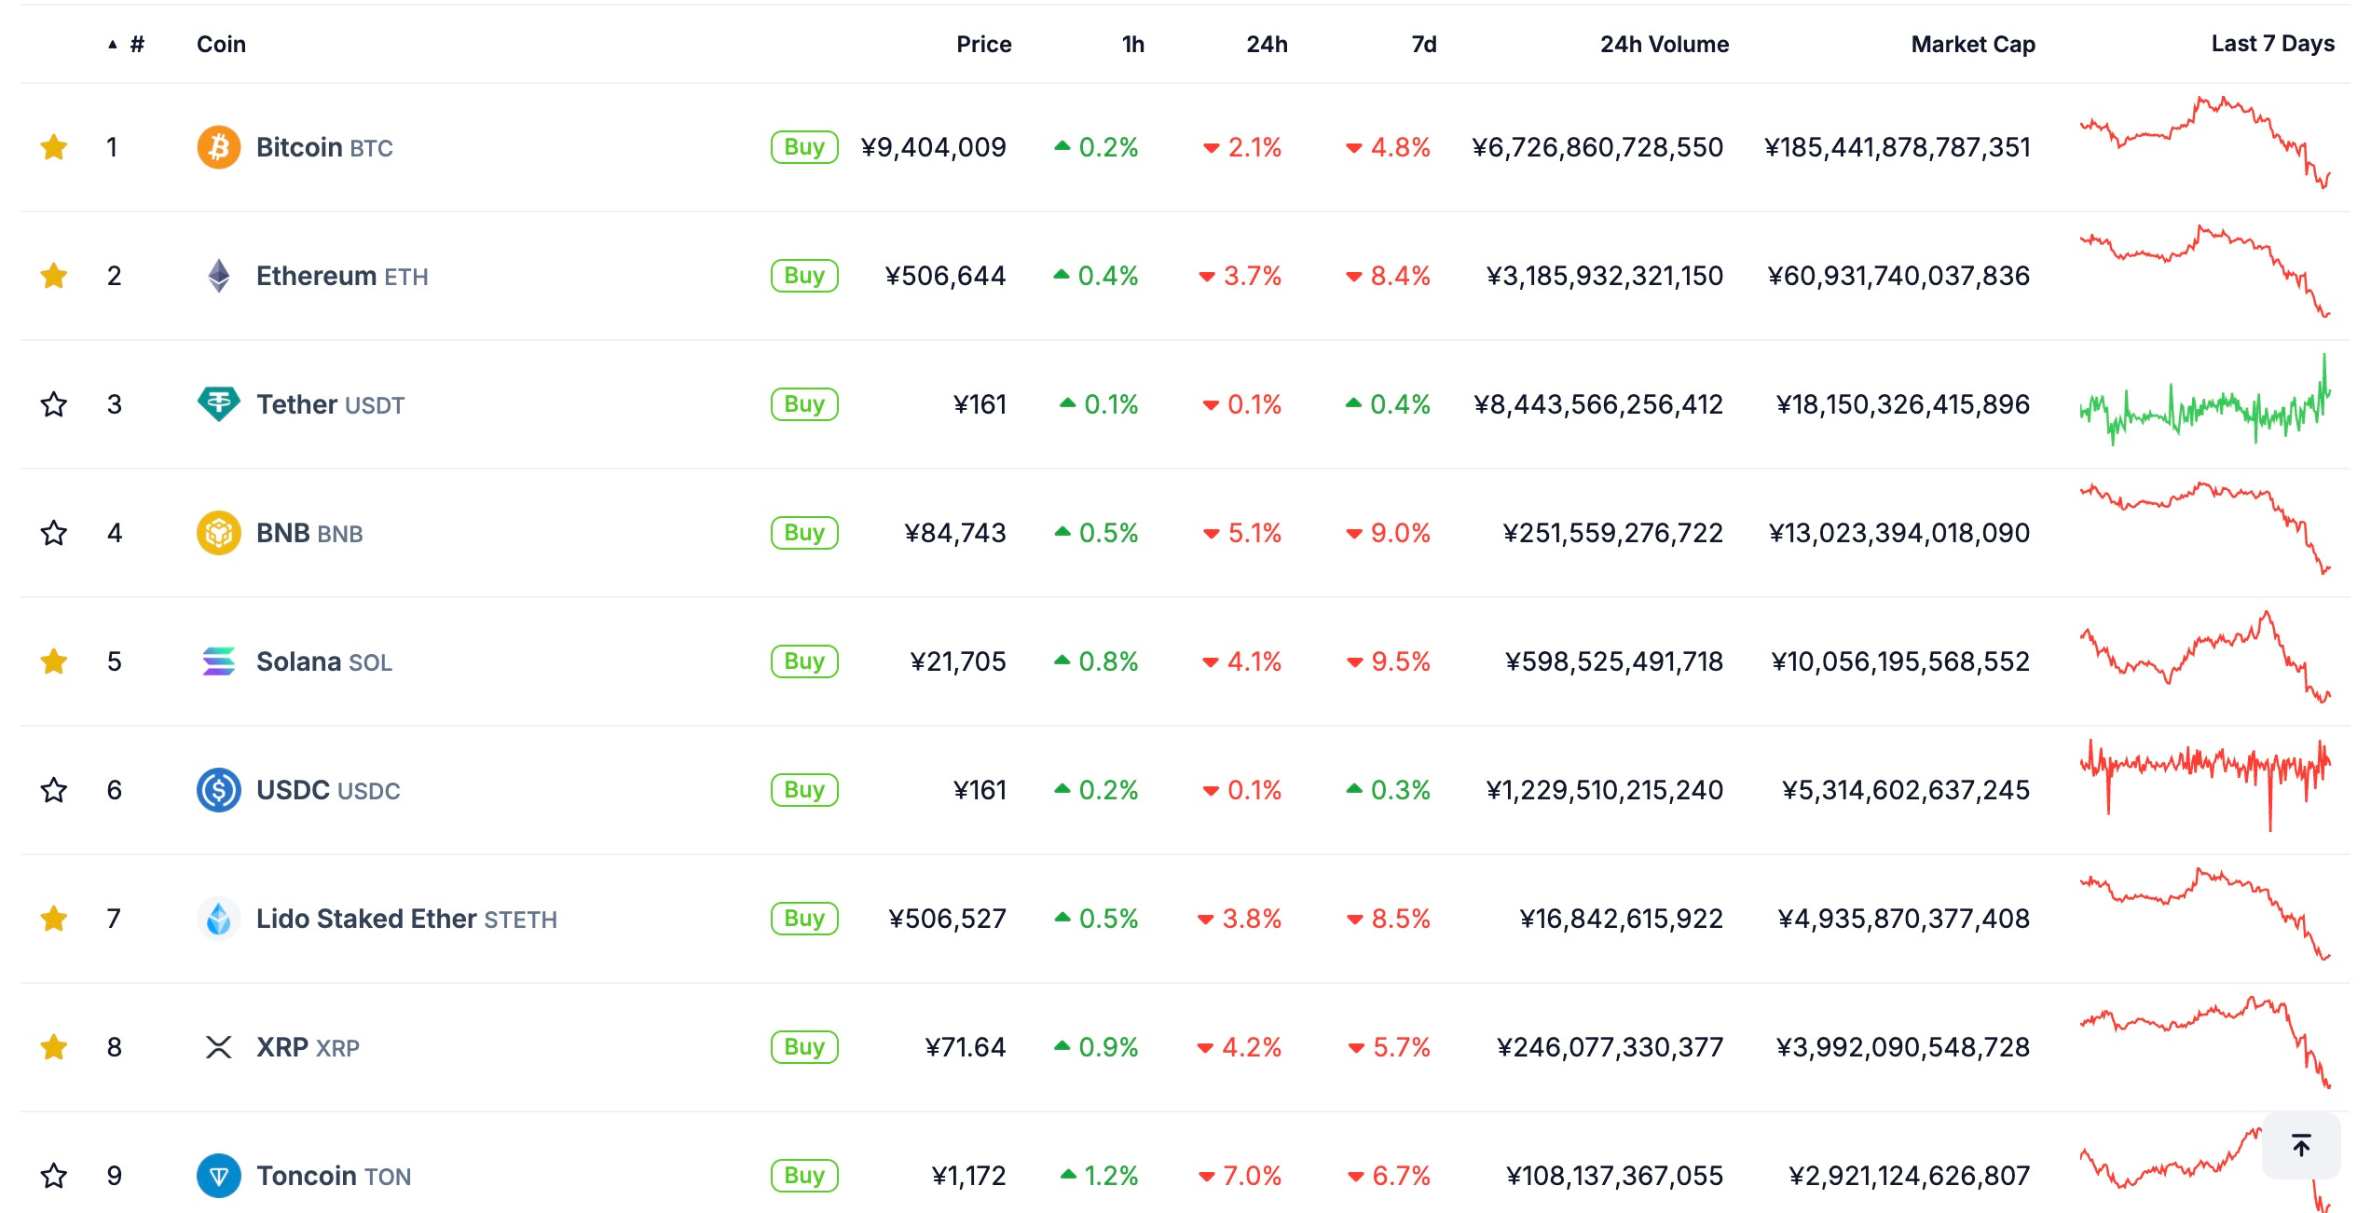Open the XRP coin page link
This screenshot has width=2371, height=1213.
[308, 1047]
